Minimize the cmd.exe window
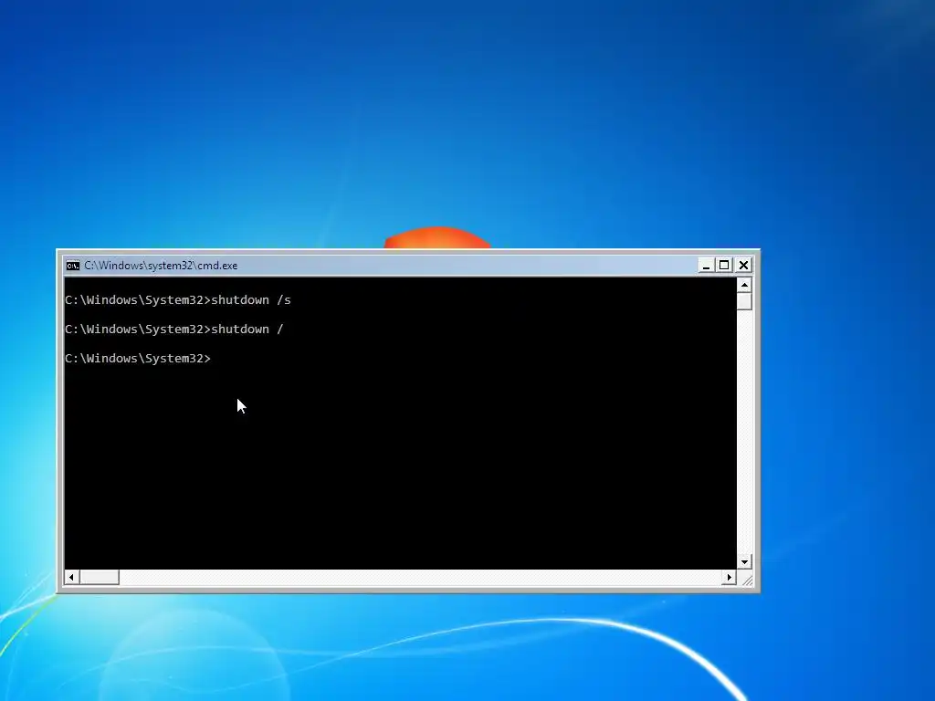935x701 pixels. tap(706, 266)
